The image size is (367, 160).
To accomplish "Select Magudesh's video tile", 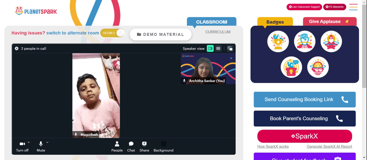I will click(96, 95).
